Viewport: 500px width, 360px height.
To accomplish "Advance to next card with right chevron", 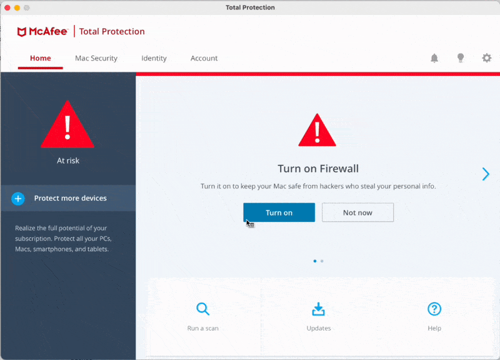I will click(486, 174).
